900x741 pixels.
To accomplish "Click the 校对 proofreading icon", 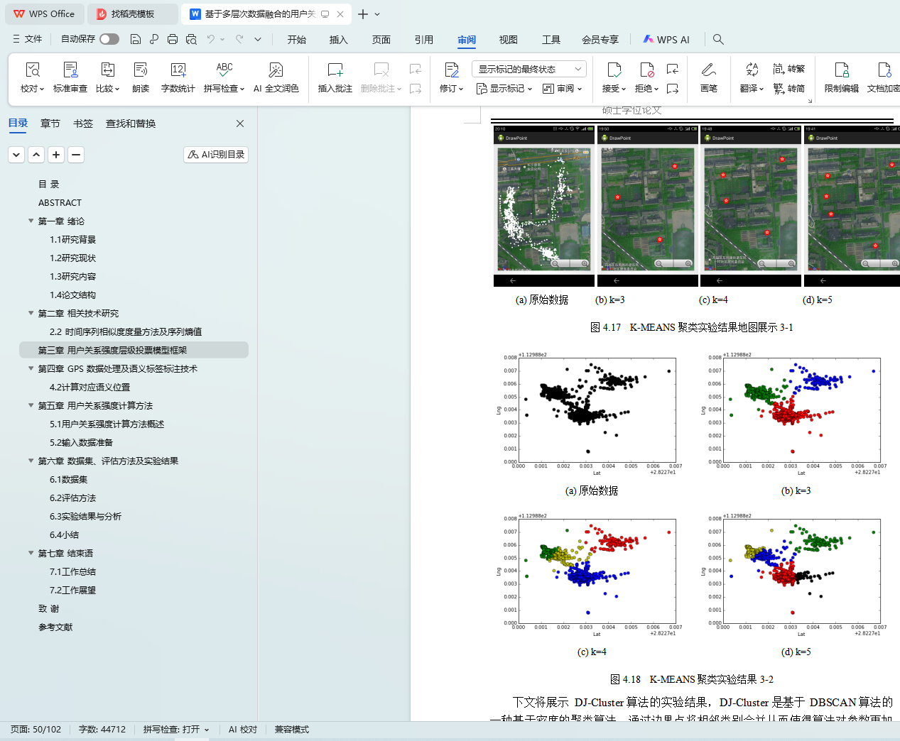I will tap(32, 70).
